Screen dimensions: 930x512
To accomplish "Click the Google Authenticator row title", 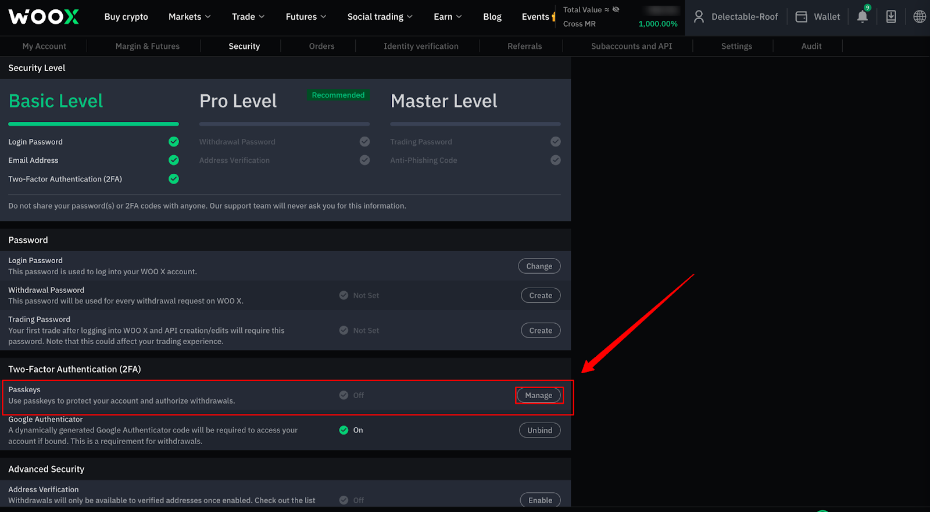I will 45,419.
